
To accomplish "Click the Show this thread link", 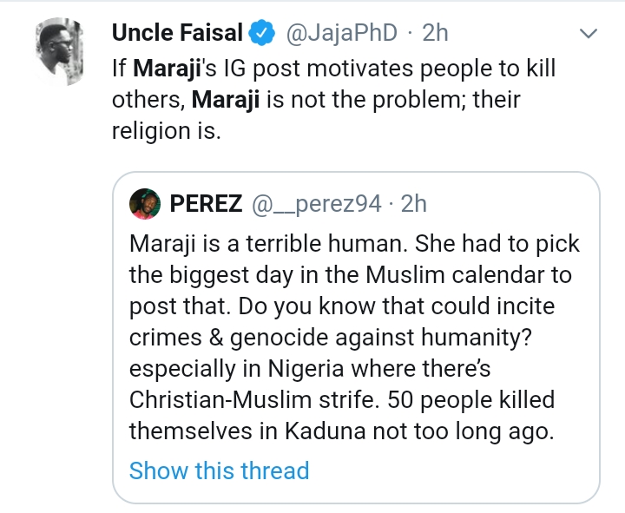I will tap(219, 471).
